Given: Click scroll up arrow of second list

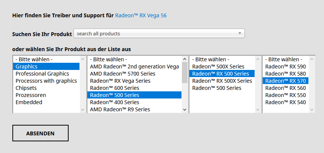Looking at the screenshot, I should (184, 59).
